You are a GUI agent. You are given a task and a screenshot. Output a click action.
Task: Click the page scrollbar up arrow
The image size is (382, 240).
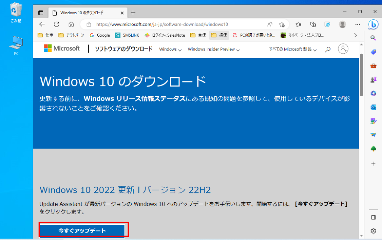pos(361,44)
